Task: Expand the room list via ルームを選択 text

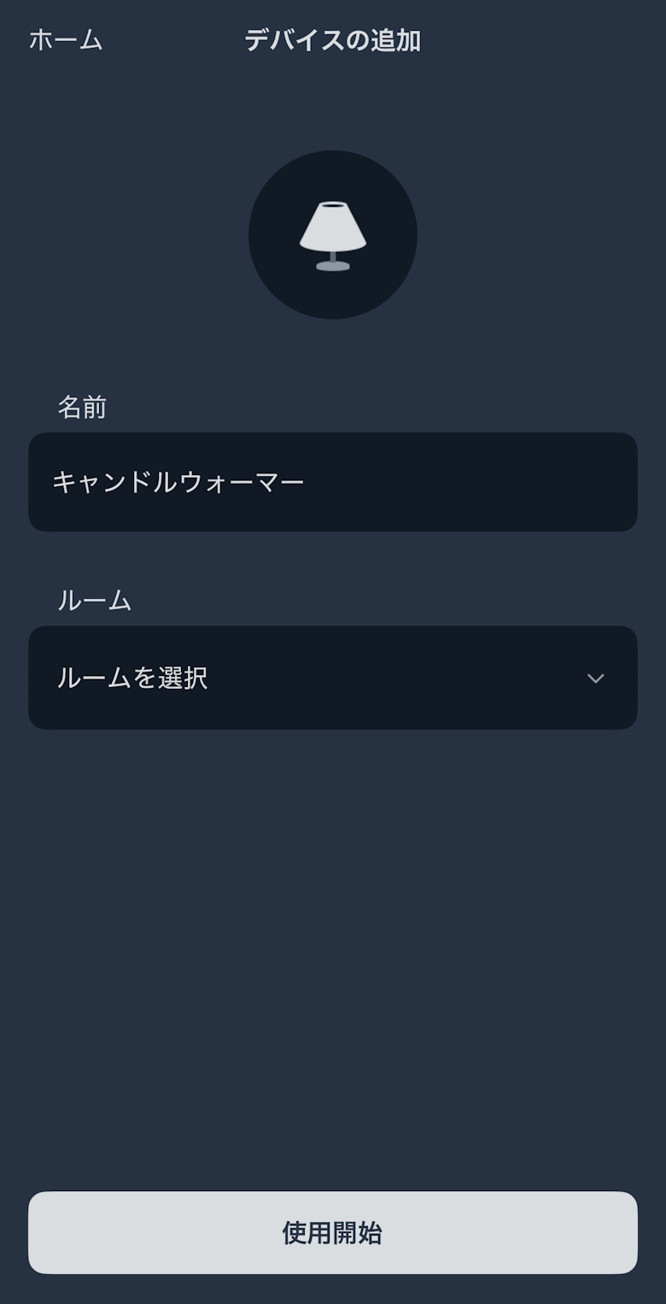Action: point(132,678)
